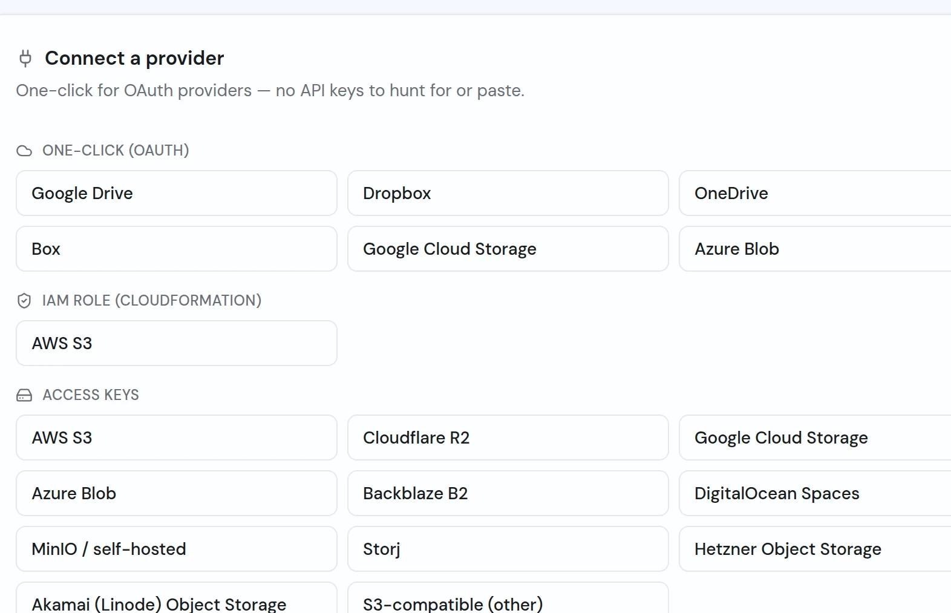Select Akamai (Linode) Object Storage
Viewport: 951px width, 613px height.
(177, 598)
